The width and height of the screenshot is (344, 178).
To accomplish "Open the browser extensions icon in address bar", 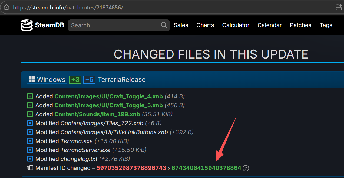I will [x=339, y=7].
